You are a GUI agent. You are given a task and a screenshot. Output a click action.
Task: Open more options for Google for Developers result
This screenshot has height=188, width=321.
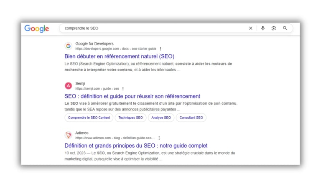coord(160,49)
